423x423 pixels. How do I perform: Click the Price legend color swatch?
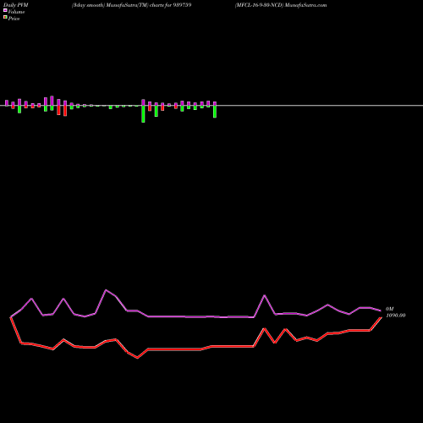coord(5,17)
